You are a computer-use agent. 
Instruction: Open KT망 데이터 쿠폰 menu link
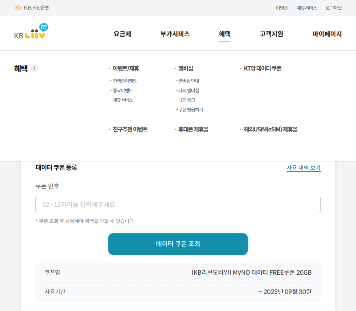click(263, 68)
